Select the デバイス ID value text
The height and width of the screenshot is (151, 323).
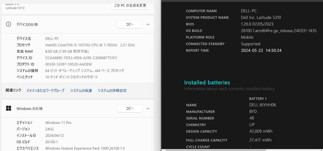tap(81, 58)
